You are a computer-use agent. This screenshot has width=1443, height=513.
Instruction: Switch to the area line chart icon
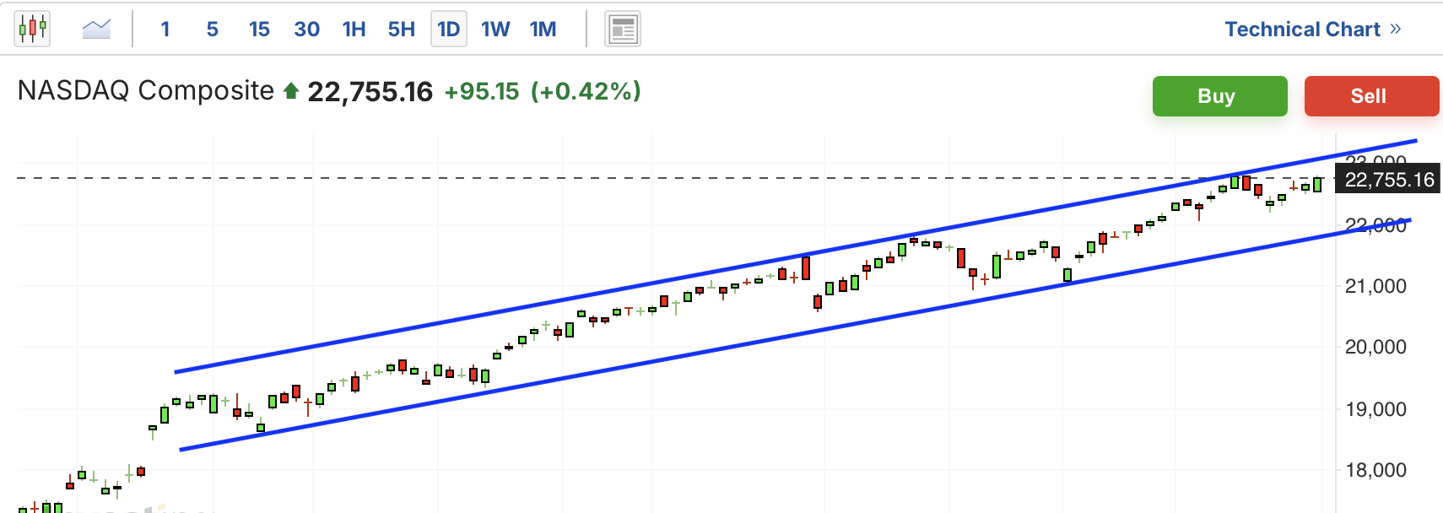96,30
